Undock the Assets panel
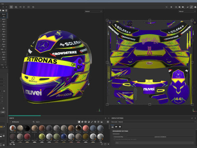 [x=105, y=118]
